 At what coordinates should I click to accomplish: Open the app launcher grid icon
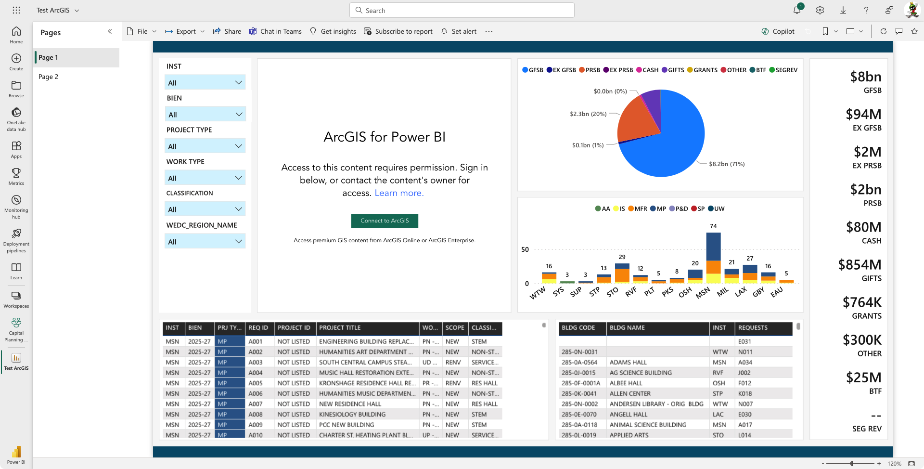(x=16, y=10)
